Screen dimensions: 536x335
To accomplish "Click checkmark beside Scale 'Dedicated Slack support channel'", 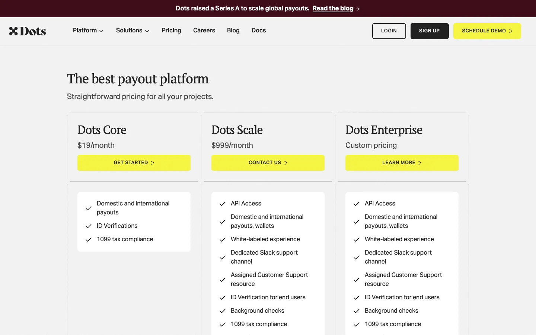I will pos(223,257).
